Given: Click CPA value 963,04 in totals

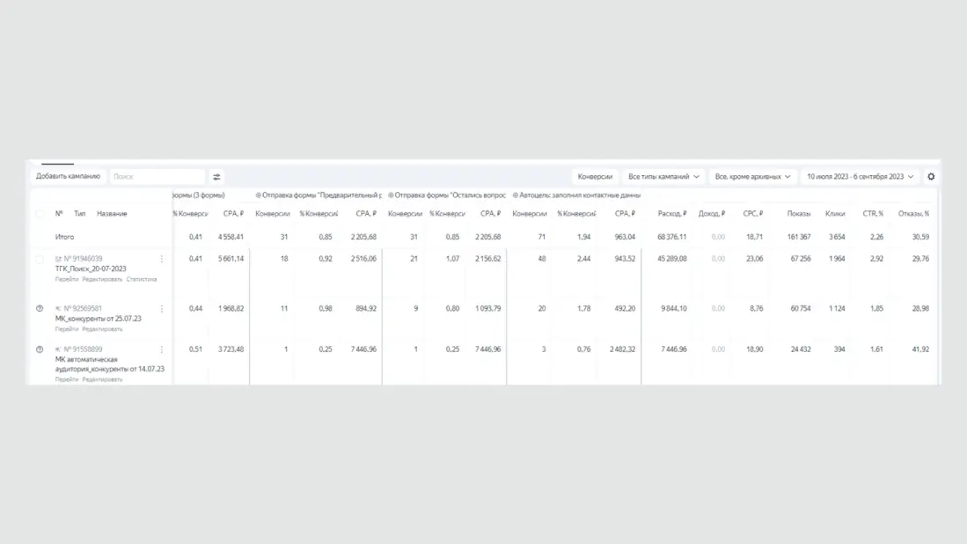Looking at the screenshot, I should tap(624, 237).
